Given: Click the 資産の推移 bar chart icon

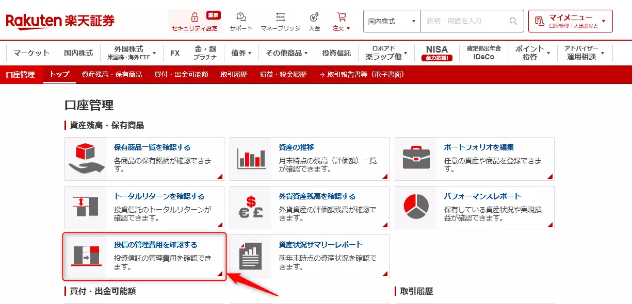Looking at the screenshot, I should 251,159.
